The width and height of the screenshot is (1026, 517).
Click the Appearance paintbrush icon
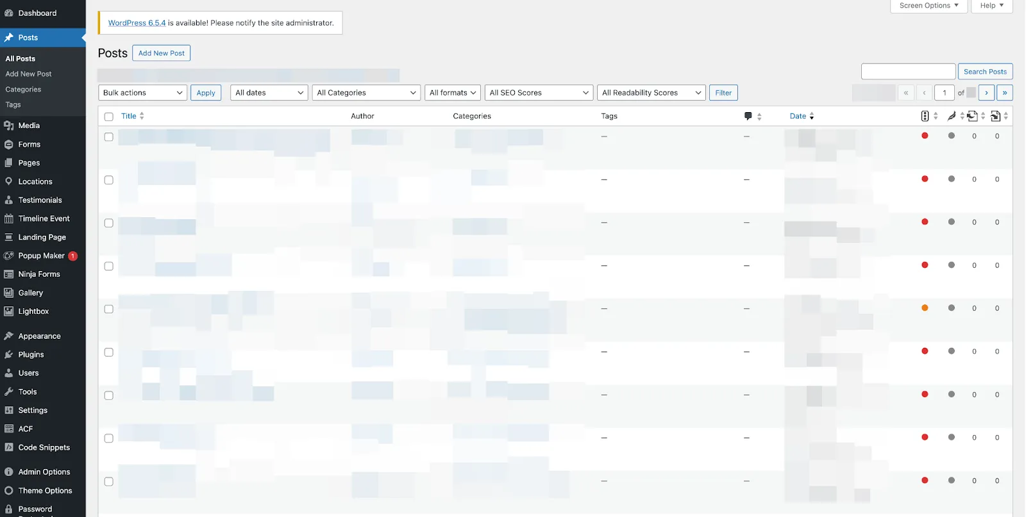tap(9, 336)
